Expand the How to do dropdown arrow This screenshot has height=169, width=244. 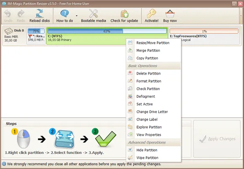pos(77,16)
